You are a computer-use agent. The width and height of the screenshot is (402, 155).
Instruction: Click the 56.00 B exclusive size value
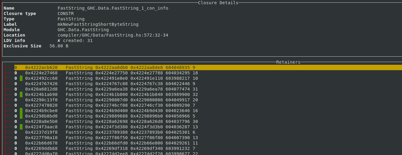click(59, 46)
